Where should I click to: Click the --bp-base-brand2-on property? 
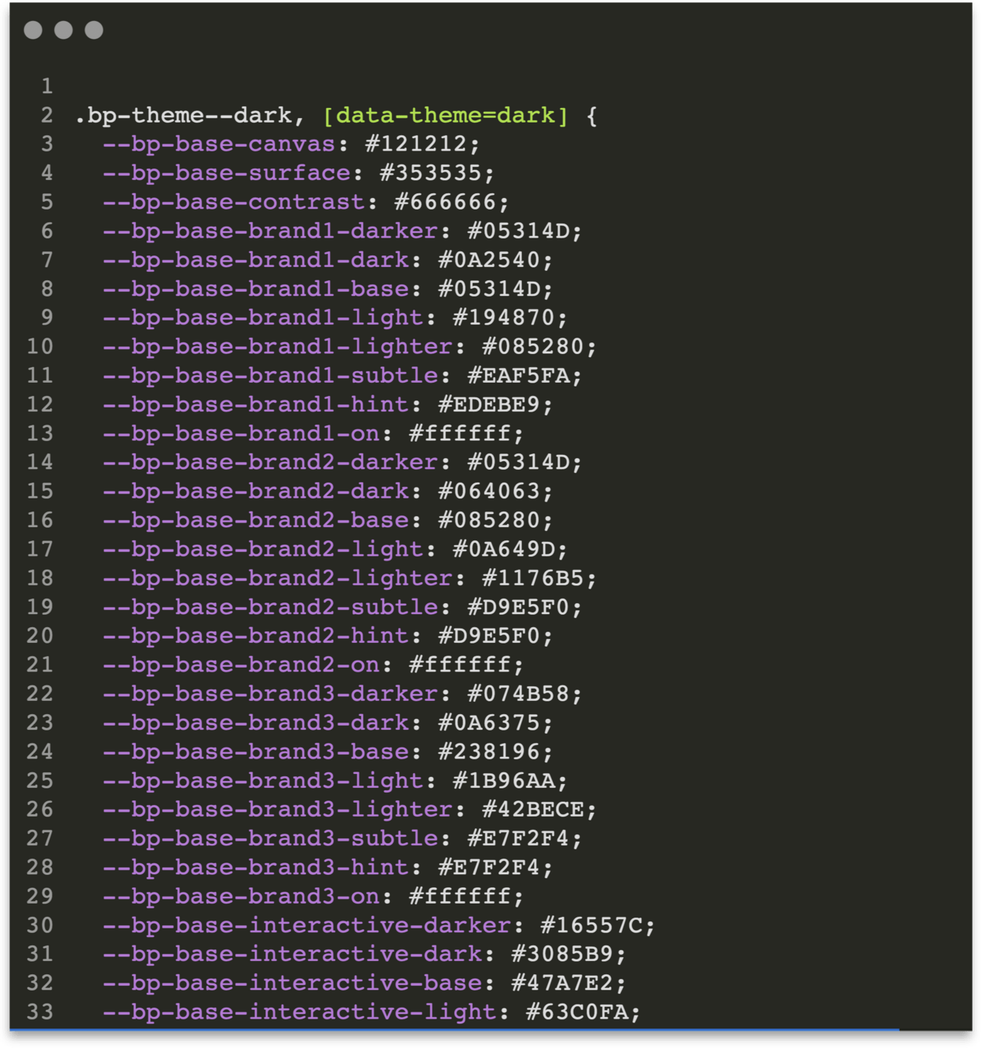[241, 665]
